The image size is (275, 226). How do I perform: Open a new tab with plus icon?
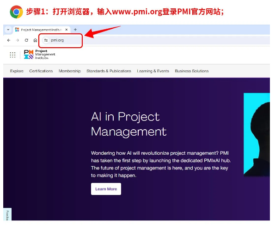tap(75, 30)
